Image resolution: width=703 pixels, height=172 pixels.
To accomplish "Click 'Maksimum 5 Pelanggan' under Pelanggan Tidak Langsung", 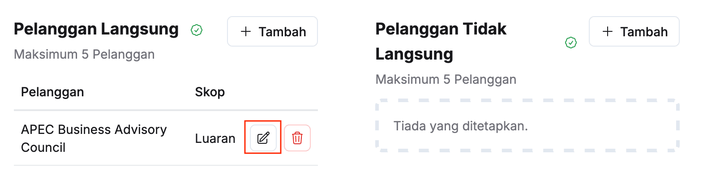I will [x=446, y=79].
